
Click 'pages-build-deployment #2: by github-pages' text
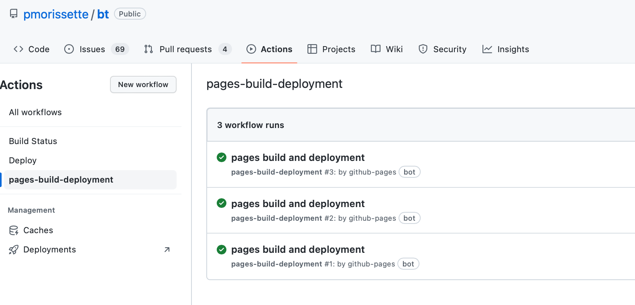[x=313, y=218]
